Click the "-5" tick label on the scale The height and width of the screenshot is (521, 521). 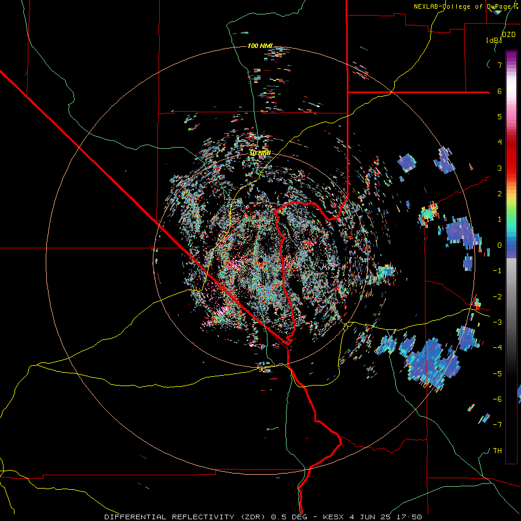497,374
